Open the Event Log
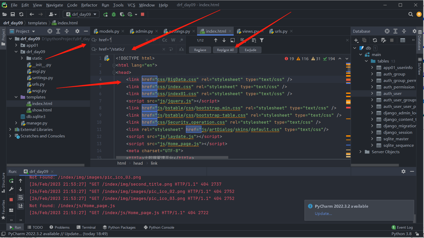This screenshot has height=238, width=424. pos(402,227)
